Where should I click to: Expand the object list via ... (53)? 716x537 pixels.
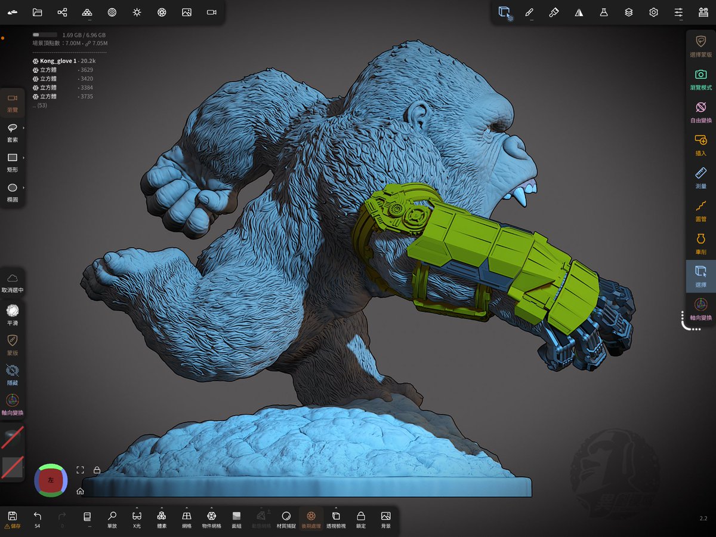[40, 105]
